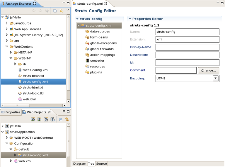Click first JSF project toolbar icon in Web Projects
Image resolution: width=225 pixels, height=167 pixels.
point(33,119)
